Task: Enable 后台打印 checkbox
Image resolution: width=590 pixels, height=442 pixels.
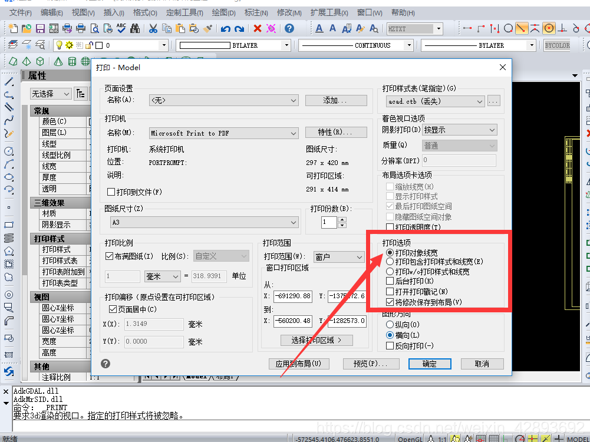Action: 390,281
